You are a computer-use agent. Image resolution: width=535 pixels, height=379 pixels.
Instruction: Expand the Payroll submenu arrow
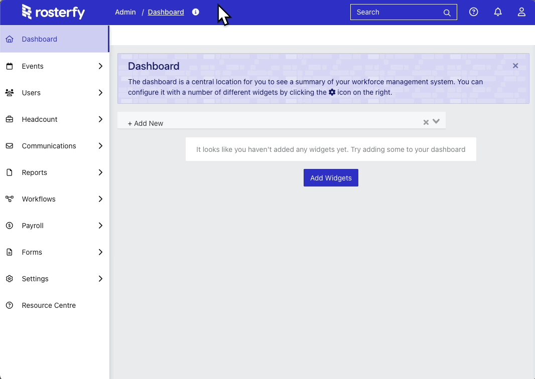tap(100, 226)
